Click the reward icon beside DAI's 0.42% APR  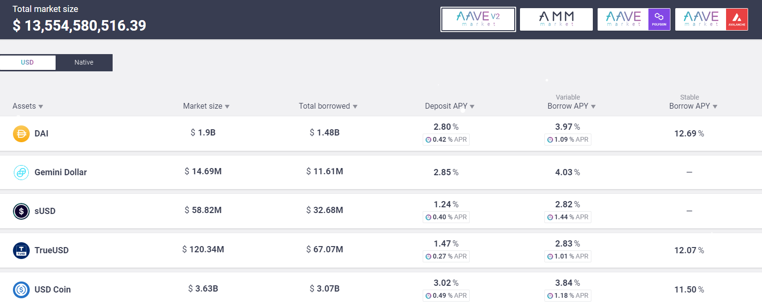[x=428, y=140]
